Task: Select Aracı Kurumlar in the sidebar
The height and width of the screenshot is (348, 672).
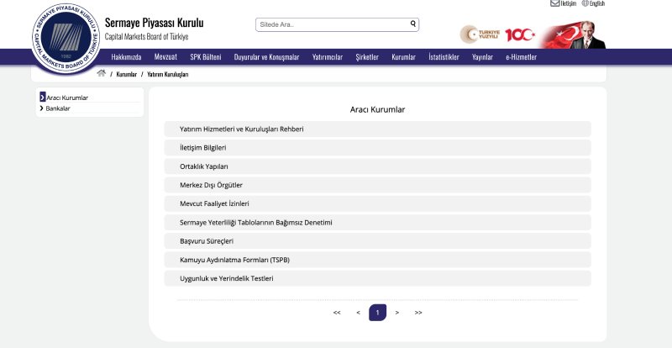Action: click(x=67, y=98)
